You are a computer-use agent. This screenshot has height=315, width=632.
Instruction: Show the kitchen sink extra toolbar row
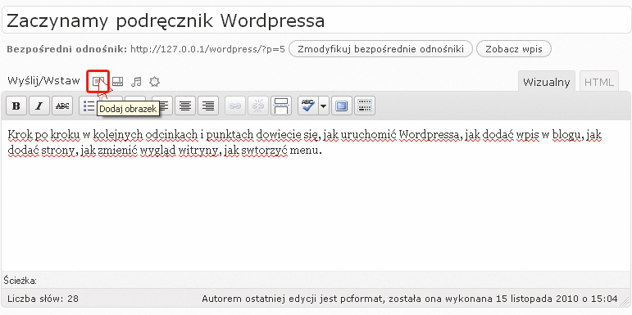[x=365, y=106]
